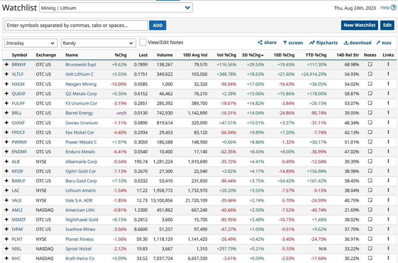Open notes icon for QUEXF row
This screenshot has height=263, width=398.
click(x=370, y=93)
